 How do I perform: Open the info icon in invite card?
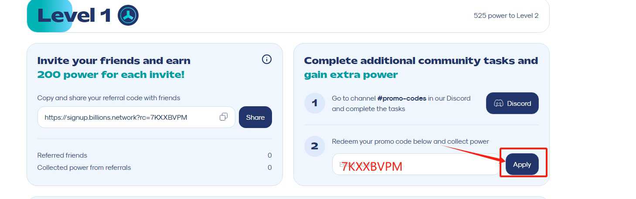tap(267, 60)
